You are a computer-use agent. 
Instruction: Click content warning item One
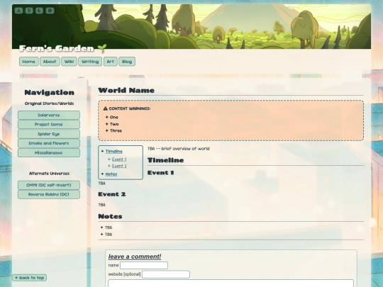[x=114, y=117]
